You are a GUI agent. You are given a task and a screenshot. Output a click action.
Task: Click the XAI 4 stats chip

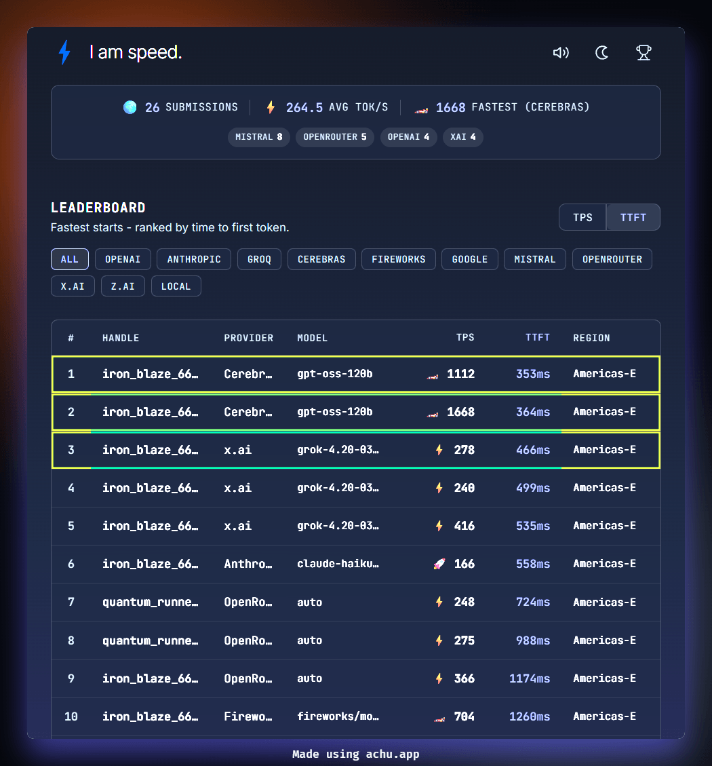(x=463, y=137)
